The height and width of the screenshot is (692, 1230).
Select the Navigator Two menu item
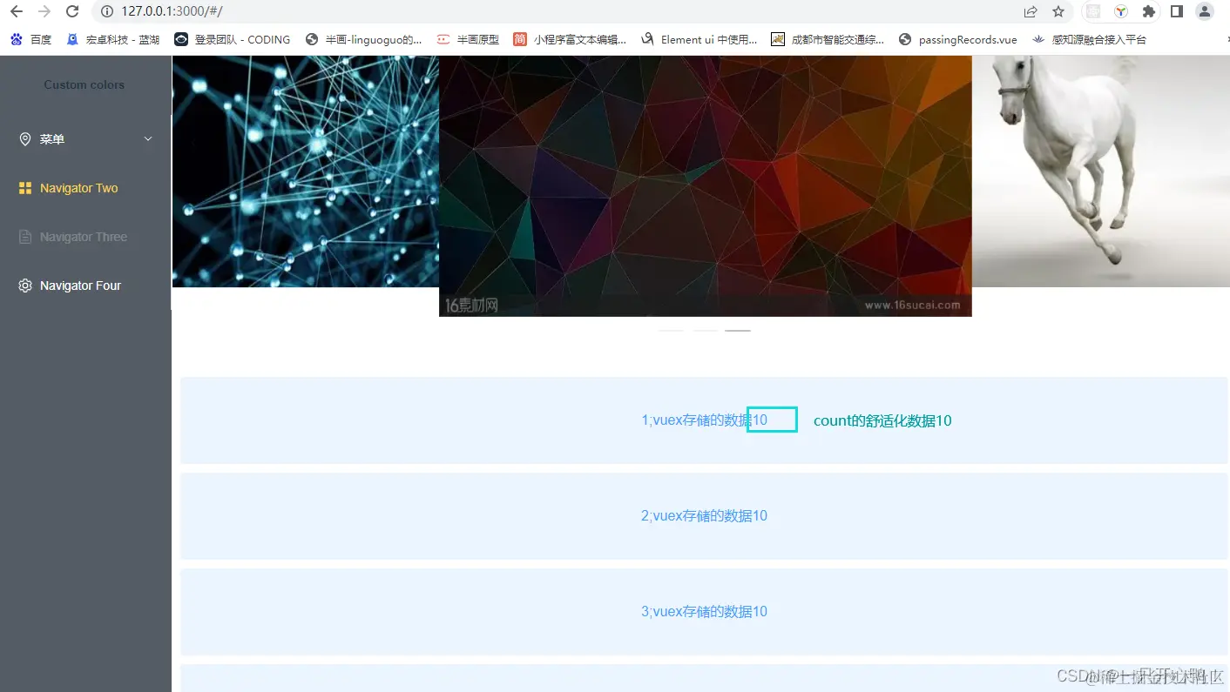(x=85, y=188)
